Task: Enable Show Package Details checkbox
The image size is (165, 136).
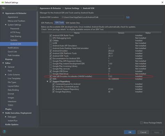Action: tap(141, 123)
